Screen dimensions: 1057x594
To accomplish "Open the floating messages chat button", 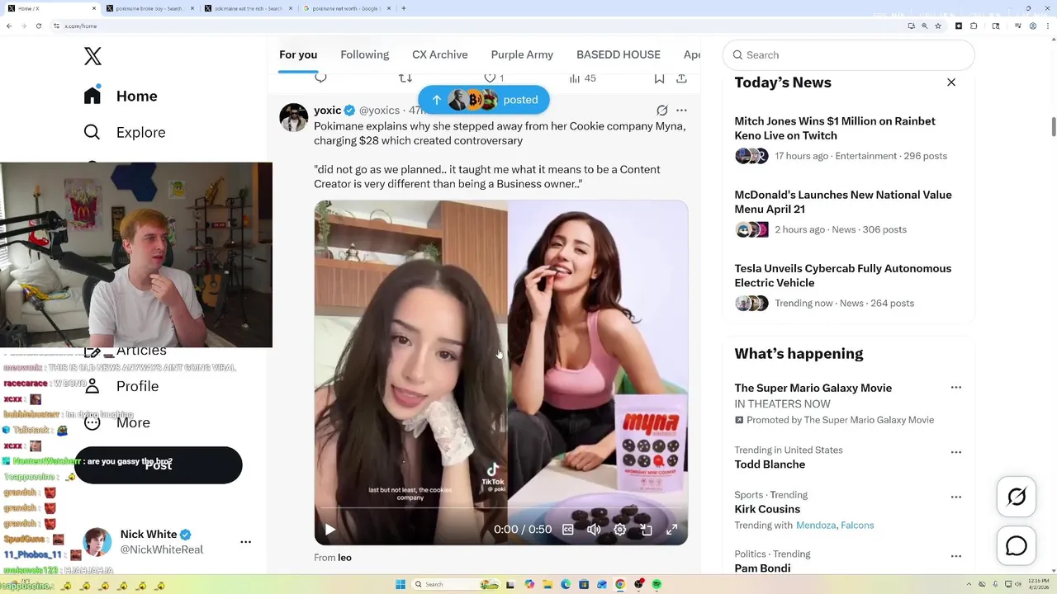I will (x=1017, y=546).
